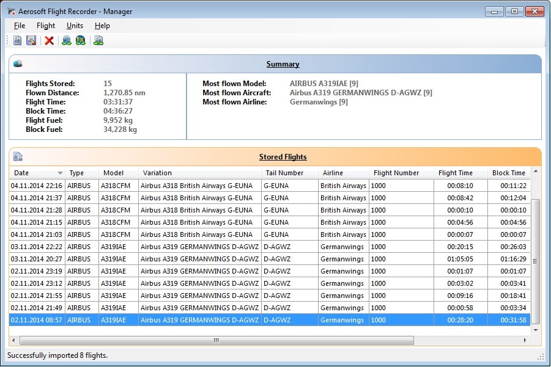
Task: Open the Flight menu
Action: (46, 26)
